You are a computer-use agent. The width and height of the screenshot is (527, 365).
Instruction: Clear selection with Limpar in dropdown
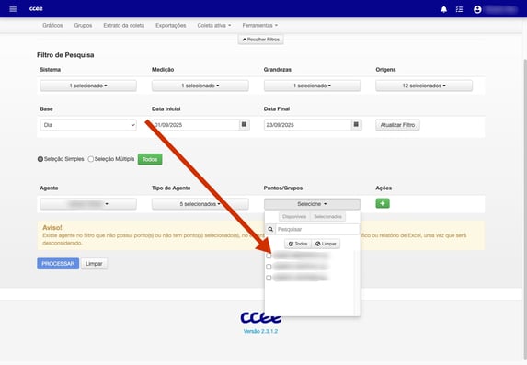[326, 244]
